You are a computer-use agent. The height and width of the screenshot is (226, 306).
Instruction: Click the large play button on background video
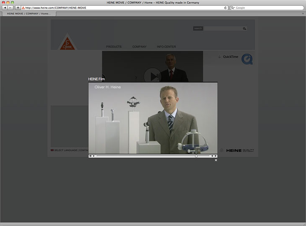(153, 76)
